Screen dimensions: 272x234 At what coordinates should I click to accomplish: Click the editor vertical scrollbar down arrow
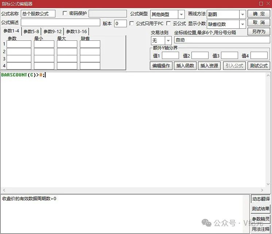268,184
